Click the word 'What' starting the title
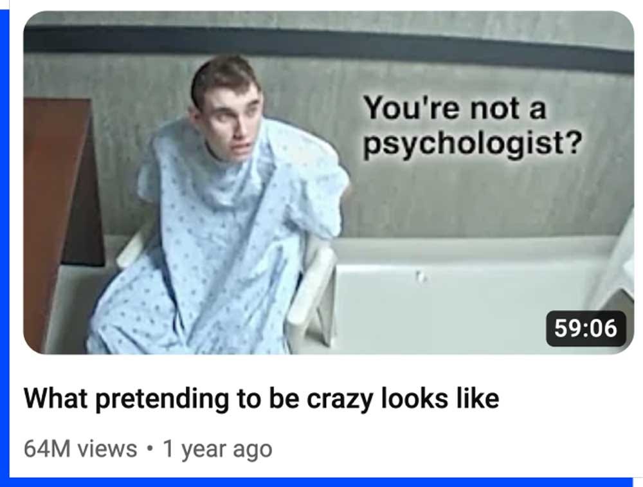643x487 pixels. [56, 398]
